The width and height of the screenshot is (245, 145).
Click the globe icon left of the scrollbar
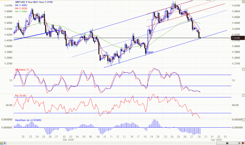[1, 143]
